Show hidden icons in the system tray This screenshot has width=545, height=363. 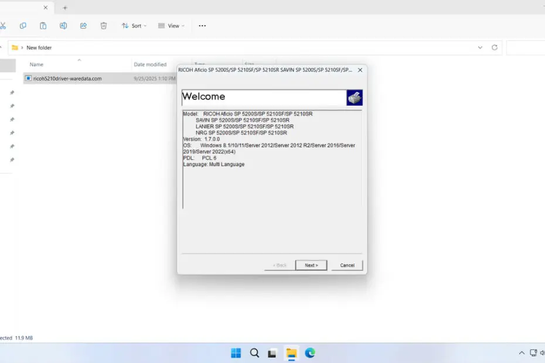[x=522, y=353]
